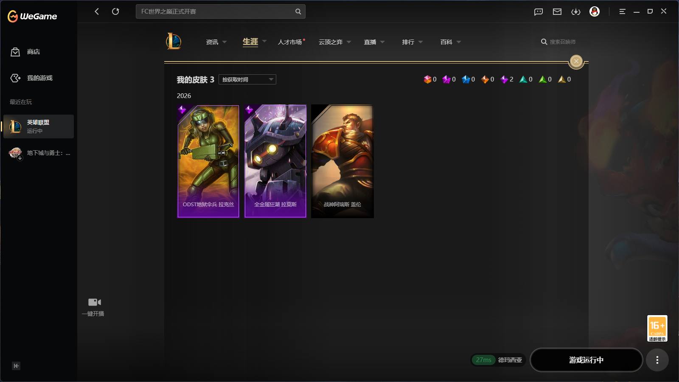679x382 pixels.
Task: Open the ODST地狱伞兵 拉克丝 skin card
Action: 208,161
